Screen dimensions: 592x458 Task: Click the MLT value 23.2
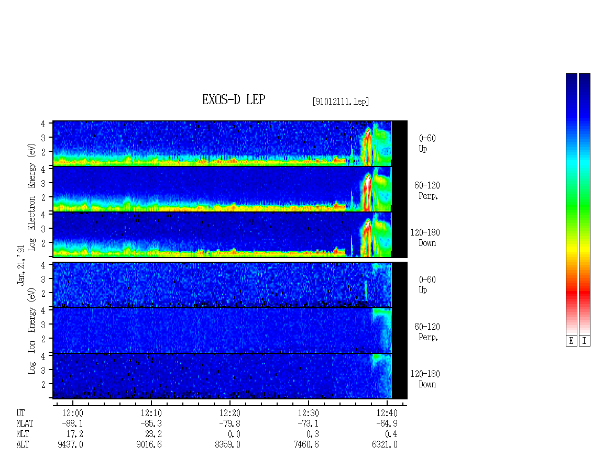coord(154,434)
